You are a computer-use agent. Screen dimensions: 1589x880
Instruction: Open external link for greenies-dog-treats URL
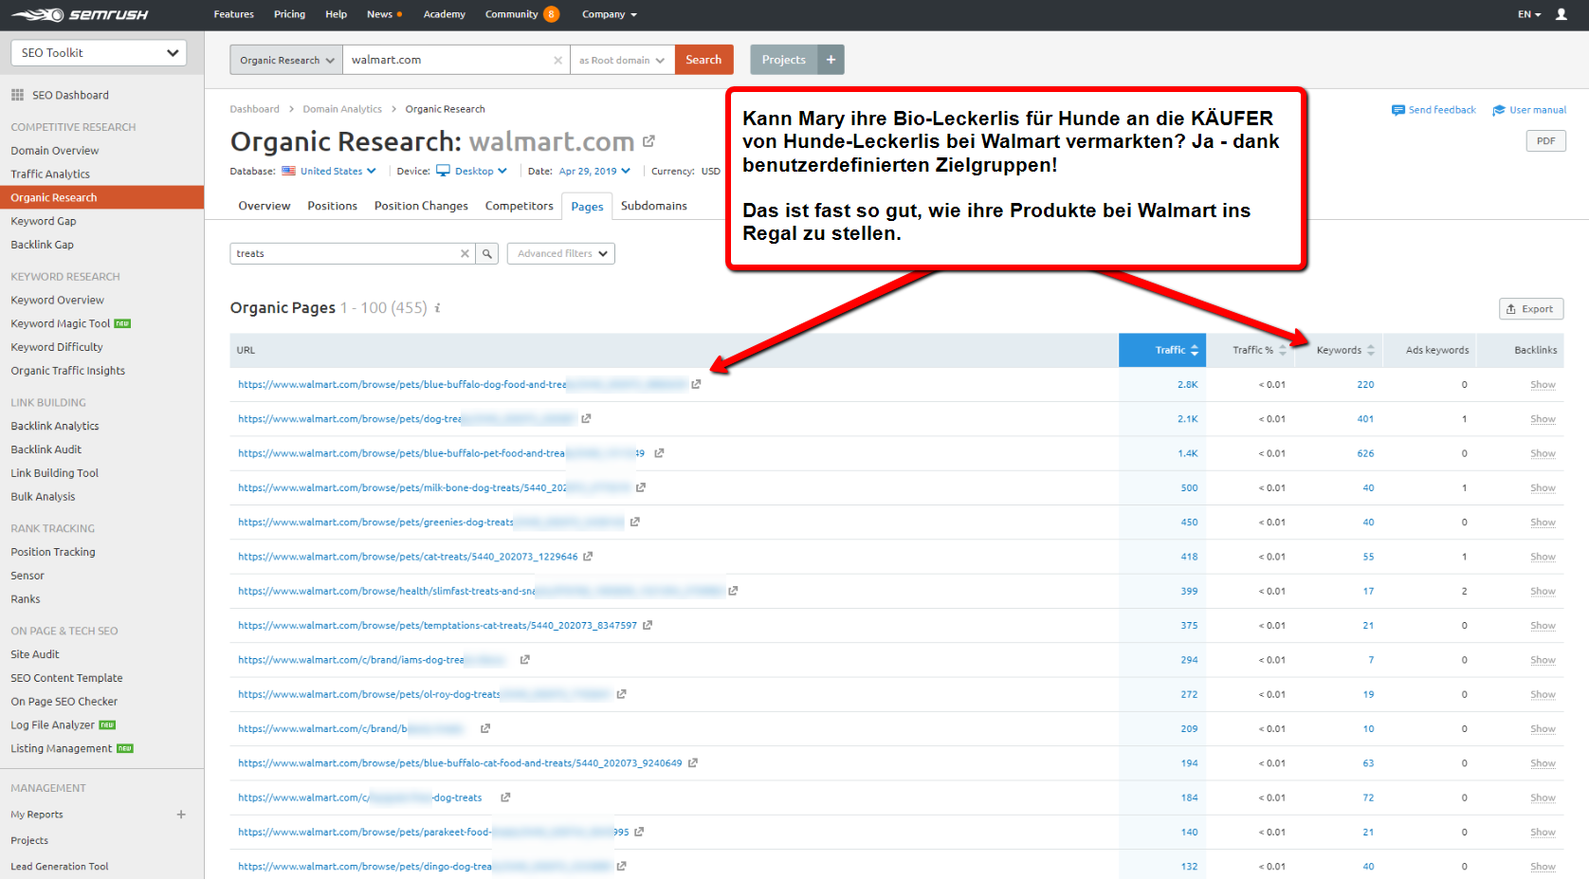[635, 522]
